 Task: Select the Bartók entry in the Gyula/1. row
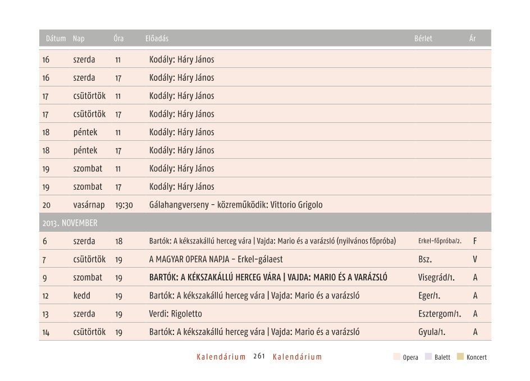pos(254,332)
